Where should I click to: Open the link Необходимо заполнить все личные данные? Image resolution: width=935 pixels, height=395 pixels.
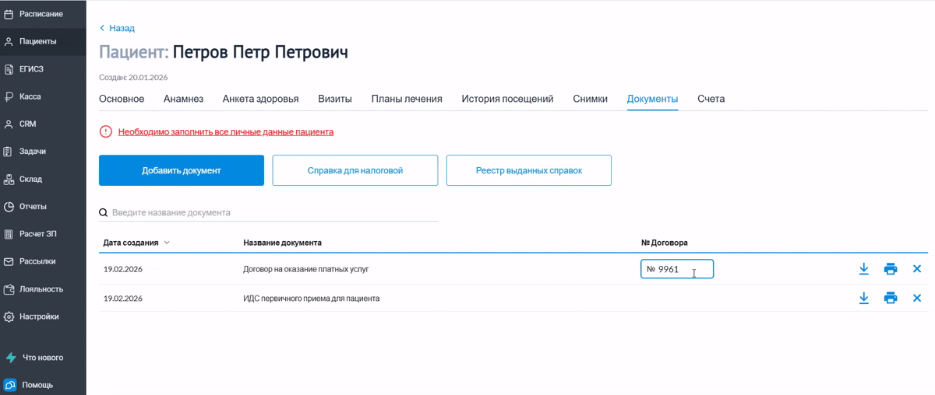(x=226, y=132)
